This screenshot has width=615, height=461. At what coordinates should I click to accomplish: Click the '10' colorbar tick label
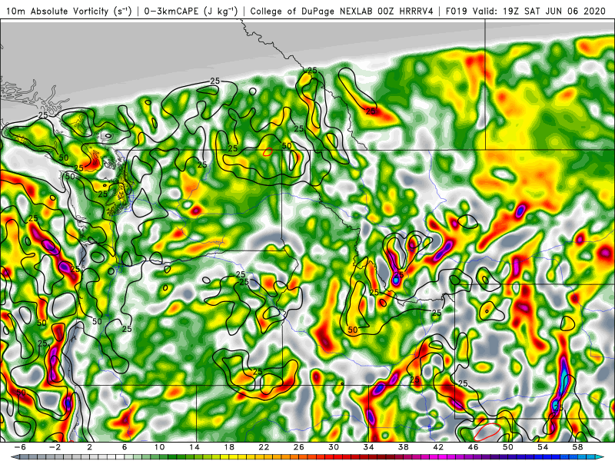tap(159, 447)
